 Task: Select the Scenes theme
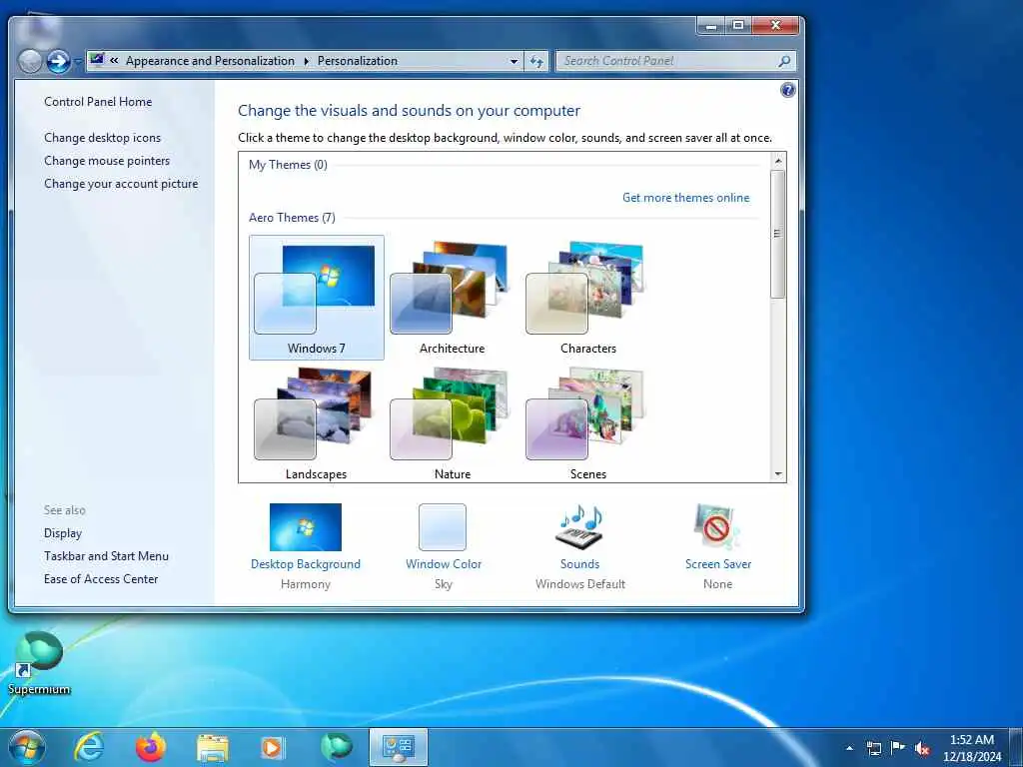pos(587,422)
